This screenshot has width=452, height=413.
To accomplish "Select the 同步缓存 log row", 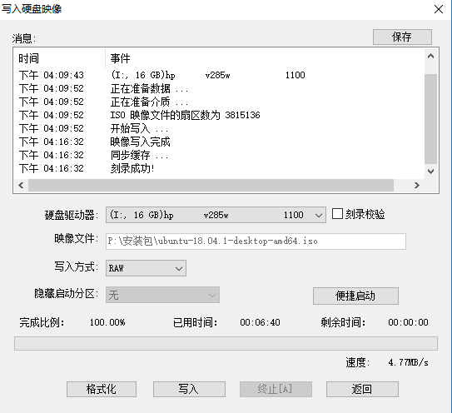I will tap(219, 155).
